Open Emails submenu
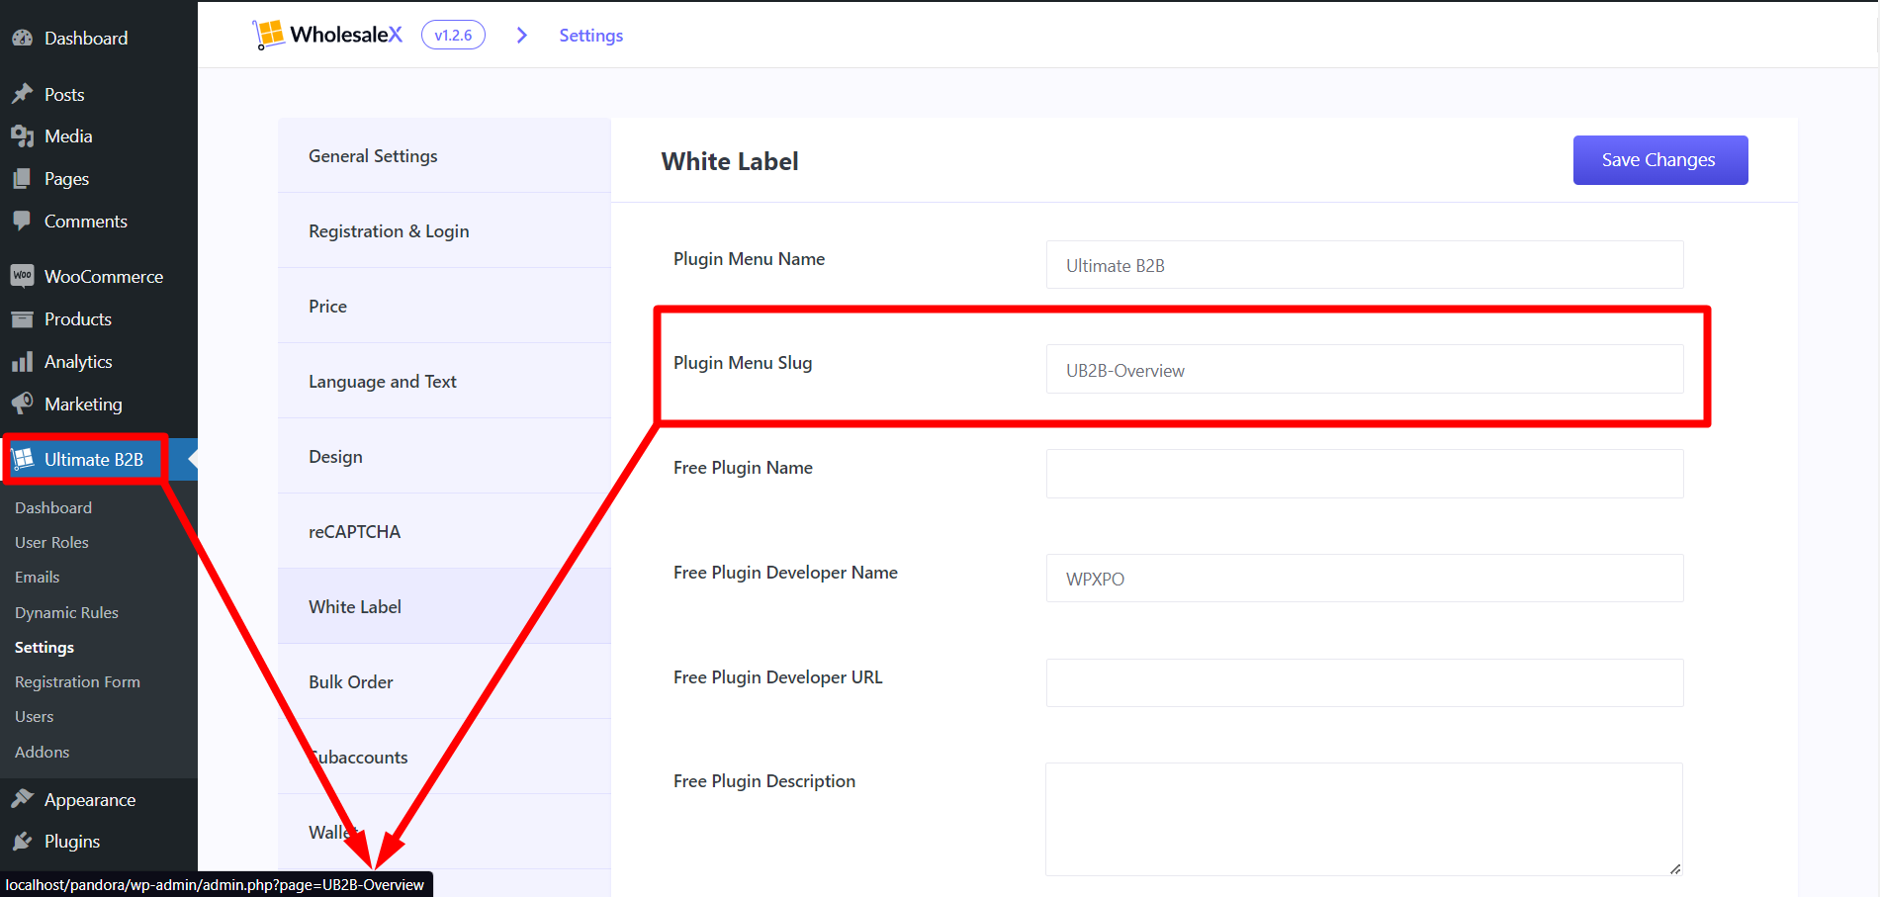 (38, 577)
